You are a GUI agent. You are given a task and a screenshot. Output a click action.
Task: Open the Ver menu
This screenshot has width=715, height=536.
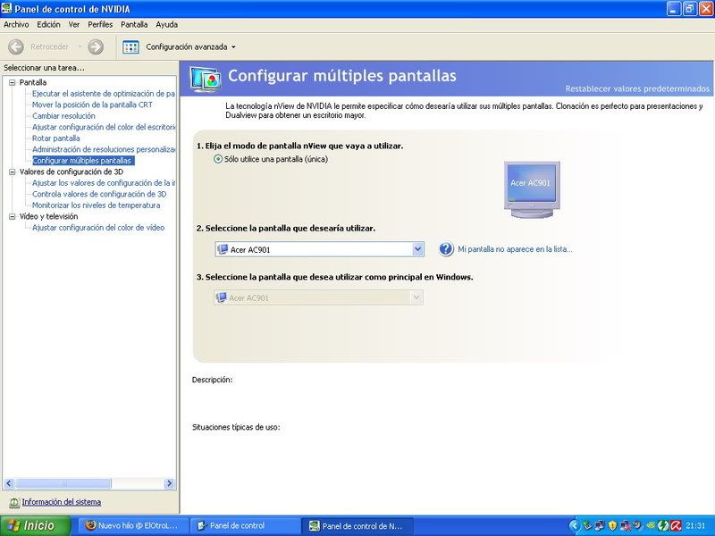click(x=74, y=25)
